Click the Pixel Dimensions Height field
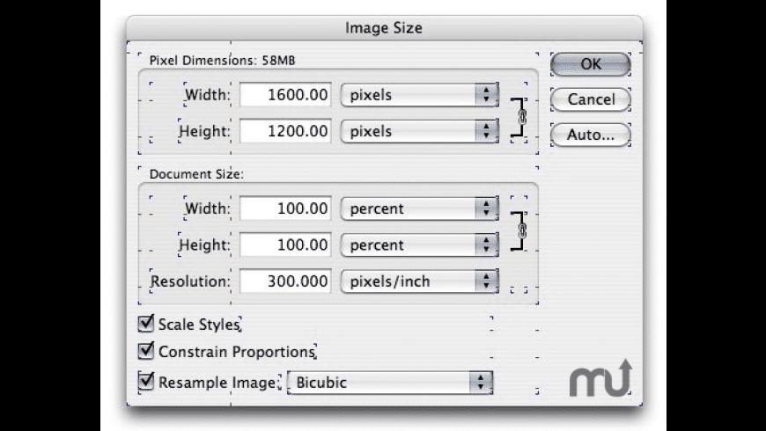The image size is (766, 431). [285, 131]
